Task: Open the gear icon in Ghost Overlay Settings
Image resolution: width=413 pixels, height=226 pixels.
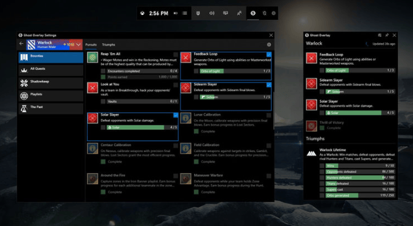Action: click(x=269, y=44)
